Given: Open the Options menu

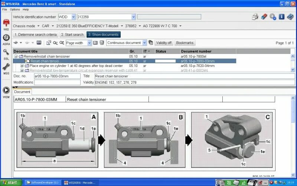Looking at the screenshot, I should pyautogui.click(x=15, y=9).
